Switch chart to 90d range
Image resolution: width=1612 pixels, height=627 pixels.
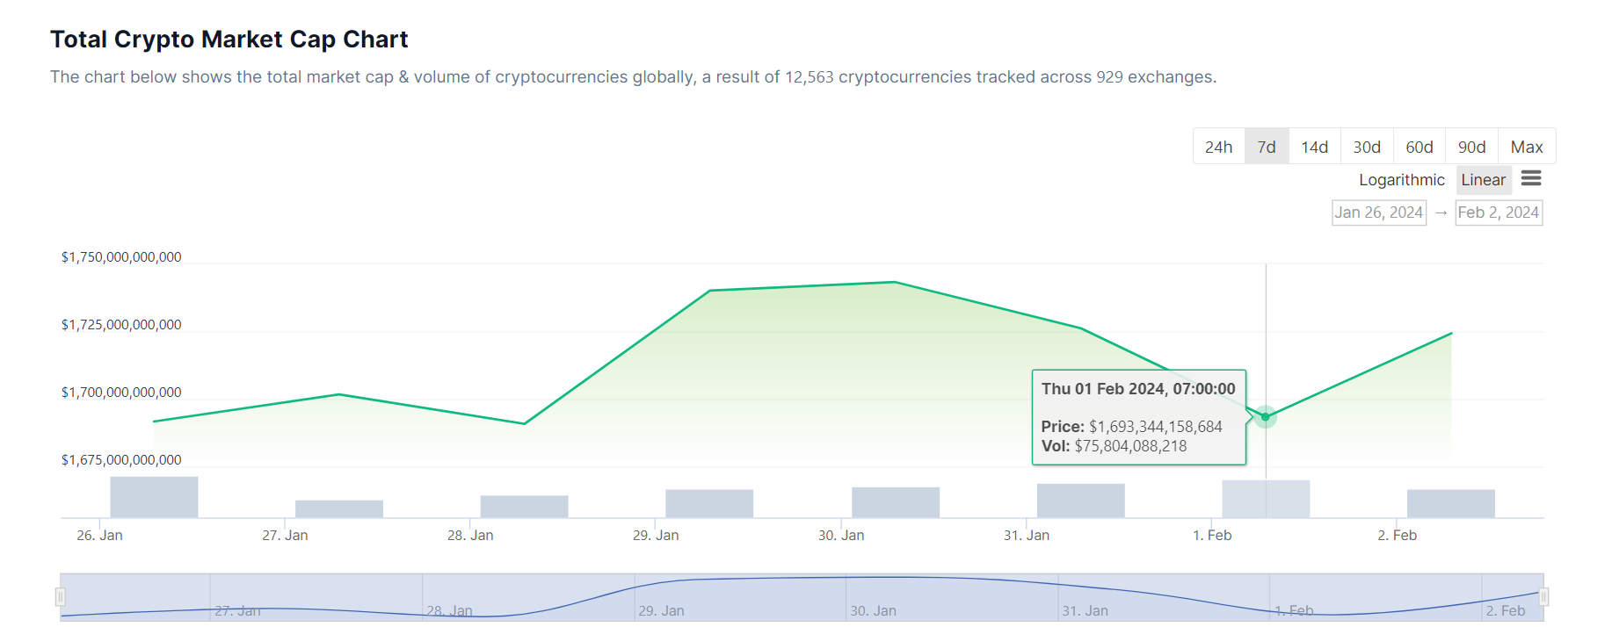(x=1471, y=147)
